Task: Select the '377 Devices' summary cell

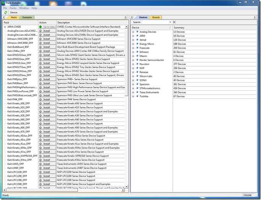Action: 215,64
